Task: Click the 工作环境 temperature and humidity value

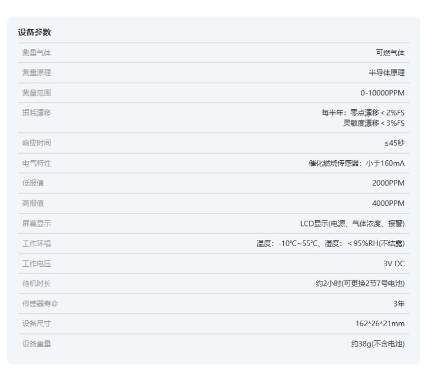Action: (x=330, y=243)
